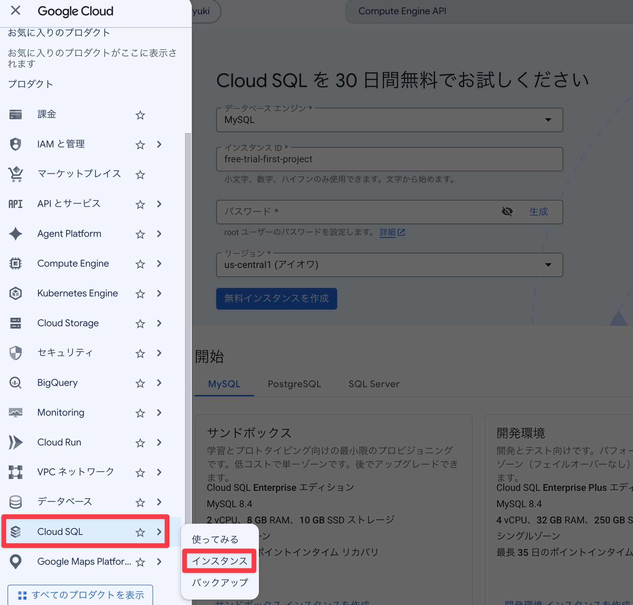Click the 課金 billing card icon
Image resolution: width=633 pixels, height=605 pixels.
(16, 114)
